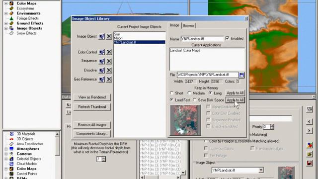Image resolution: width=318 pixels, height=179 pixels.
Task: Remove Sequence with its X icon
Action: coord(109,61)
